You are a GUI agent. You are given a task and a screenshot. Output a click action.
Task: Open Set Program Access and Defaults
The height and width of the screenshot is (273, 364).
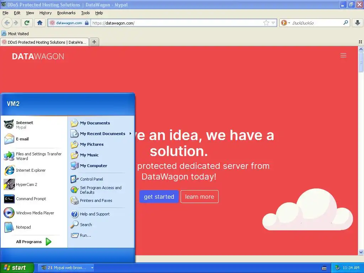(101, 190)
